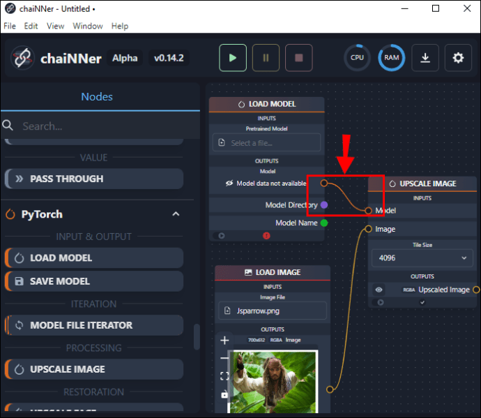Click the Upscaled Image output handle

pyautogui.click(x=476, y=290)
